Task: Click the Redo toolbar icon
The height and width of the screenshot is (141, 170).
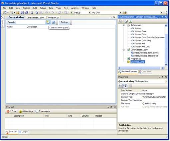Action: tap(53, 13)
